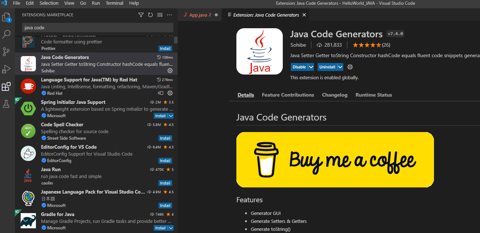Select the Extension: Java Code Generators tab

pos(266,15)
